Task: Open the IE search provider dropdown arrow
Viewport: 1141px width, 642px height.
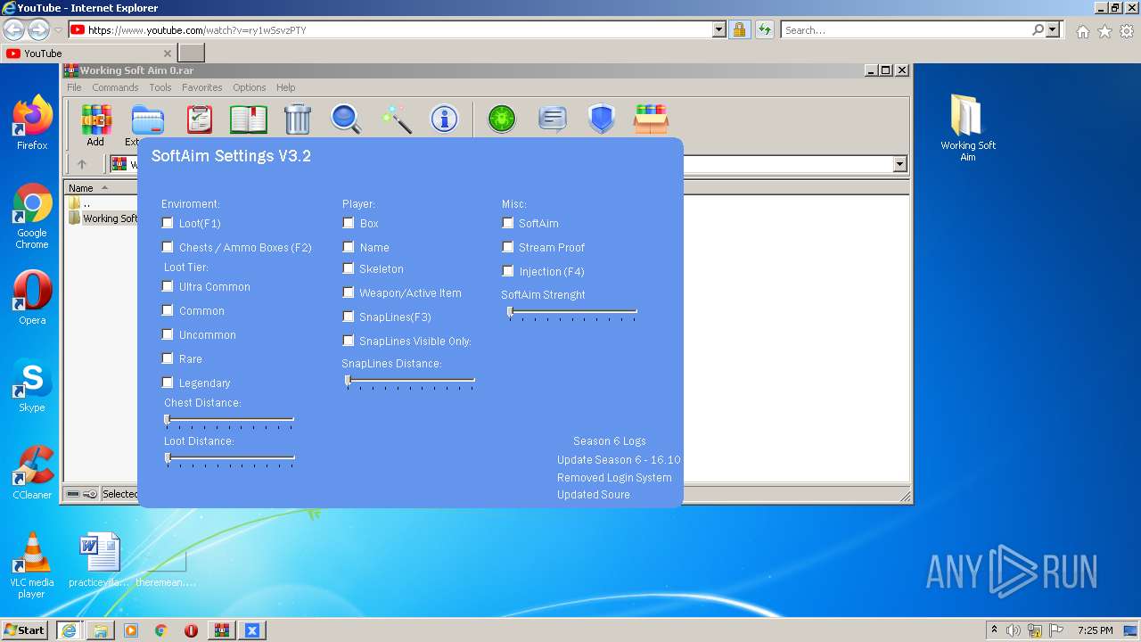Action: [1054, 30]
